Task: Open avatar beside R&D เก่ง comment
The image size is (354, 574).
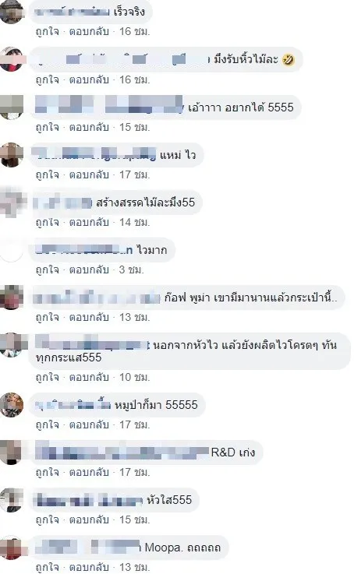Action: point(12,453)
